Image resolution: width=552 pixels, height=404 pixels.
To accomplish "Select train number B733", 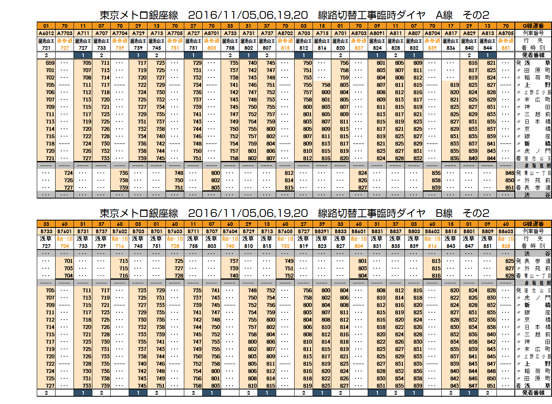I will [46, 232].
